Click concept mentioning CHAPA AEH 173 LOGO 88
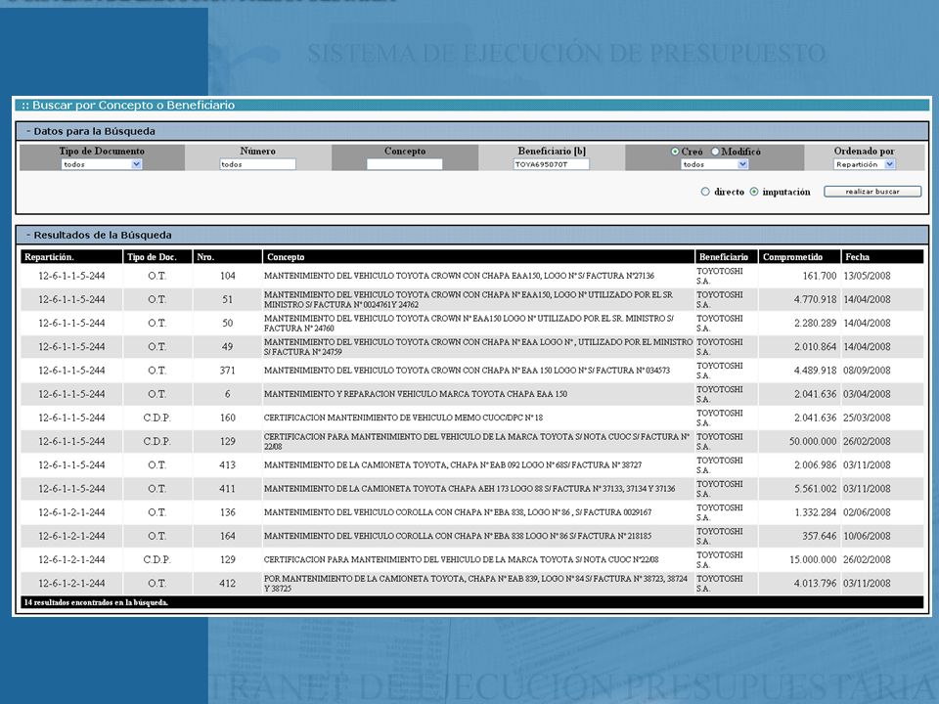This screenshot has height=704, width=939. (x=469, y=489)
